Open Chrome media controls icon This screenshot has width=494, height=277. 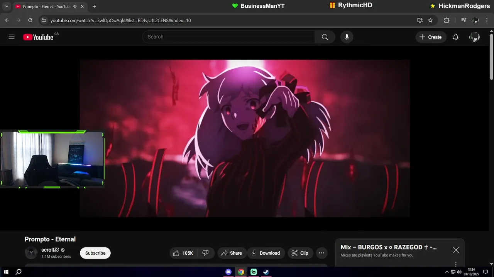pos(464,20)
